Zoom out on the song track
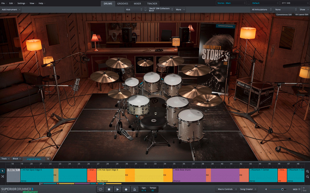The height and width of the screenshot is (193, 310). click(307, 177)
